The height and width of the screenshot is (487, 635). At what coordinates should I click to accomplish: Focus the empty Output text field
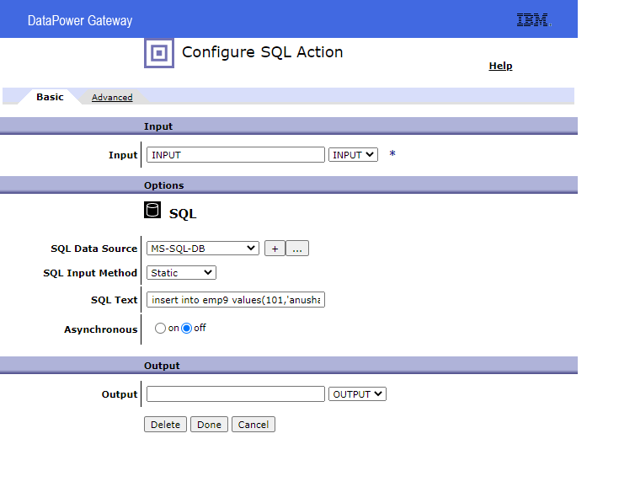(x=236, y=393)
